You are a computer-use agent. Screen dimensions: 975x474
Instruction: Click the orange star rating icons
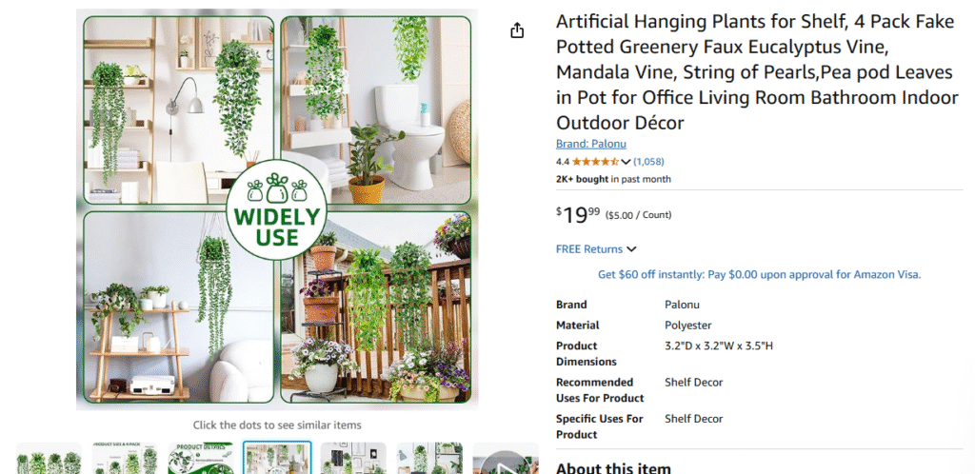(595, 162)
